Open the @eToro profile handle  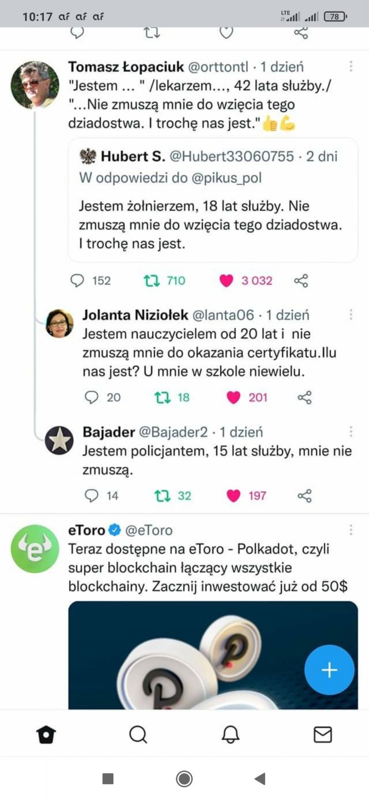(149, 530)
